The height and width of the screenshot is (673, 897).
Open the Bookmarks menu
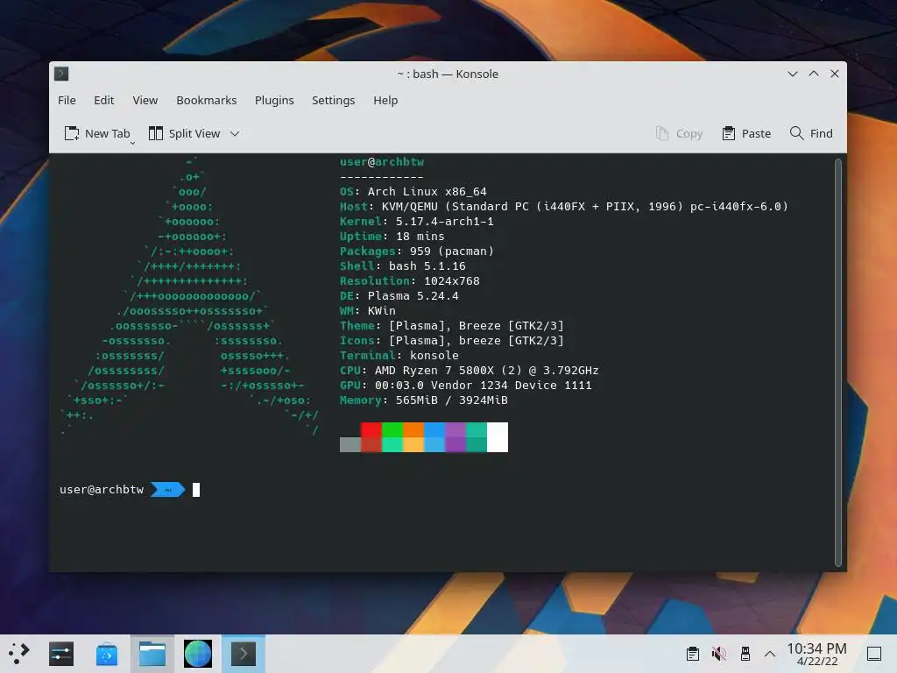tap(207, 100)
